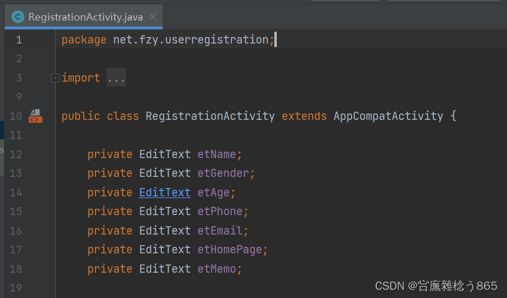Click the folded import ellipsis placeholder
Viewport: 507px width, 298px height.
pyautogui.click(x=117, y=78)
